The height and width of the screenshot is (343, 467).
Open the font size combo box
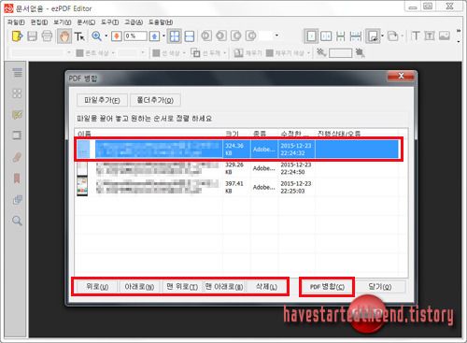click(132, 53)
